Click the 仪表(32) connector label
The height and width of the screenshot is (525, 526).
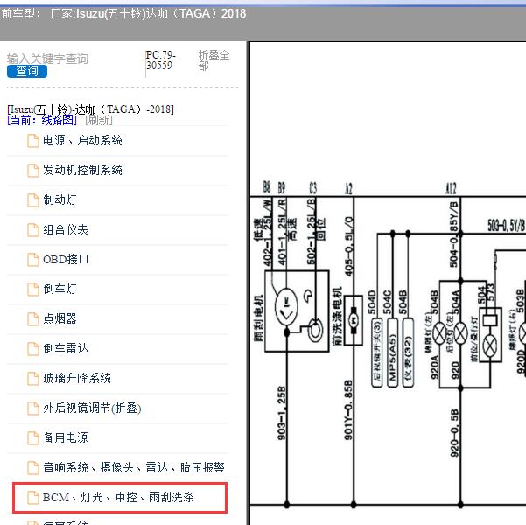click(x=408, y=353)
